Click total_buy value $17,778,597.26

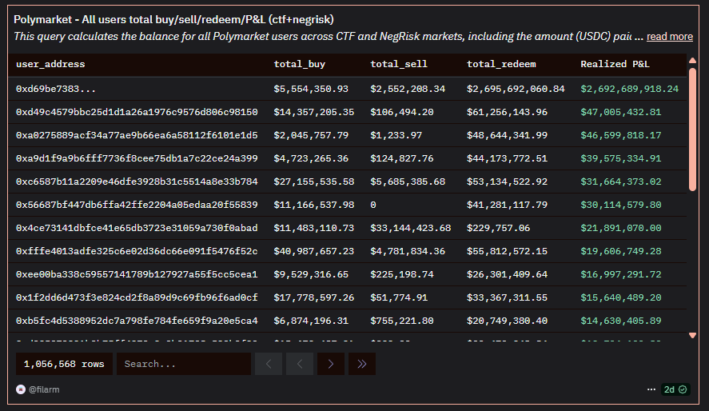tap(314, 297)
